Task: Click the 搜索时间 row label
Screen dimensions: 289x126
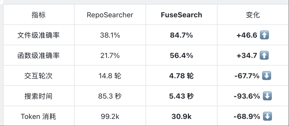Action: 39,96
